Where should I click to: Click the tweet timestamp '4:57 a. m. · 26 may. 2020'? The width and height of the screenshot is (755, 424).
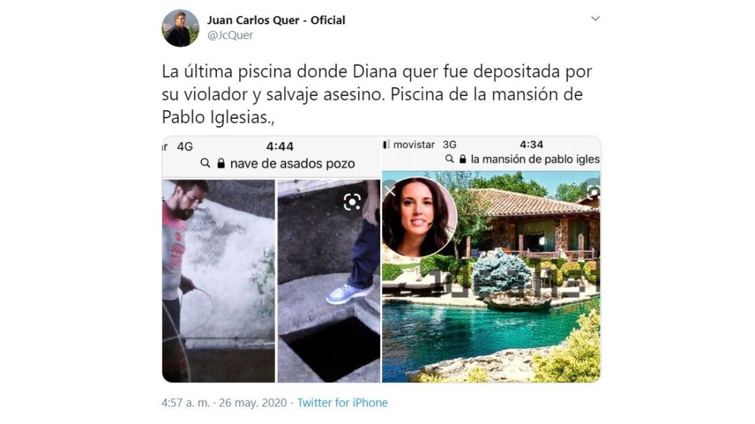click(224, 402)
